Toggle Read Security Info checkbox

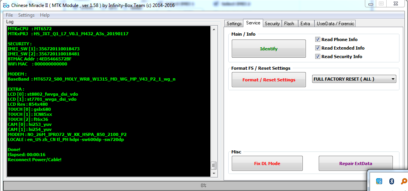pos(318,56)
